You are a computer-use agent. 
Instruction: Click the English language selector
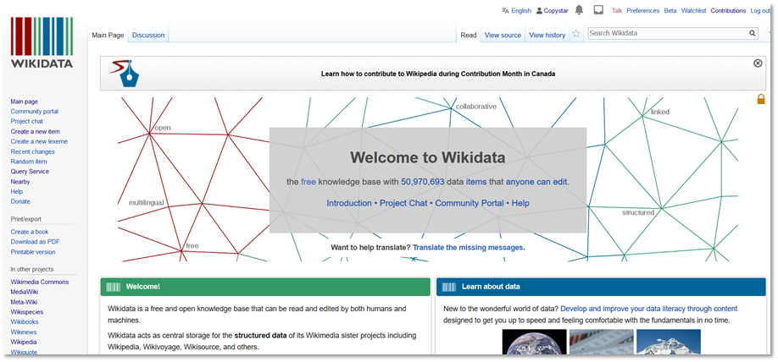(x=521, y=10)
